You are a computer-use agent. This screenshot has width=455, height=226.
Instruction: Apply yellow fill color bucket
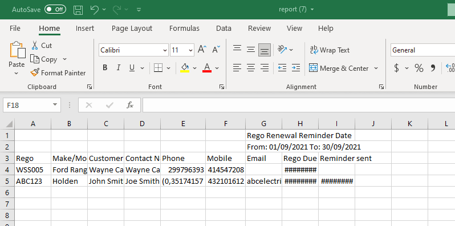185,68
